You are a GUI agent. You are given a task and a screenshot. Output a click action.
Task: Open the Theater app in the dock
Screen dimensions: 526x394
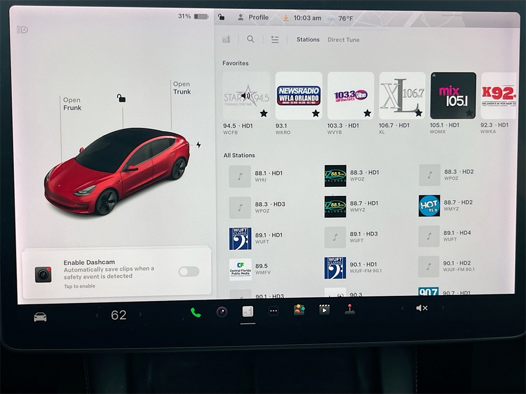tap(324, 310)
